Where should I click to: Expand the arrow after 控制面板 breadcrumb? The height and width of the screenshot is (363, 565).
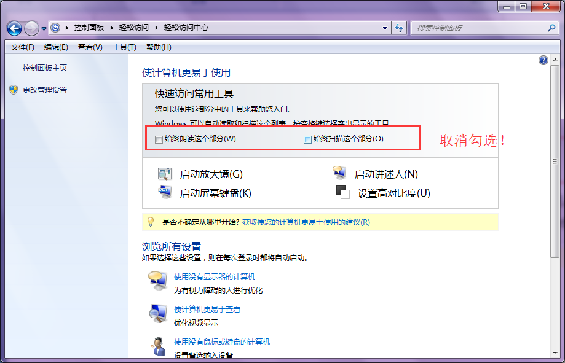pos(111,28)
